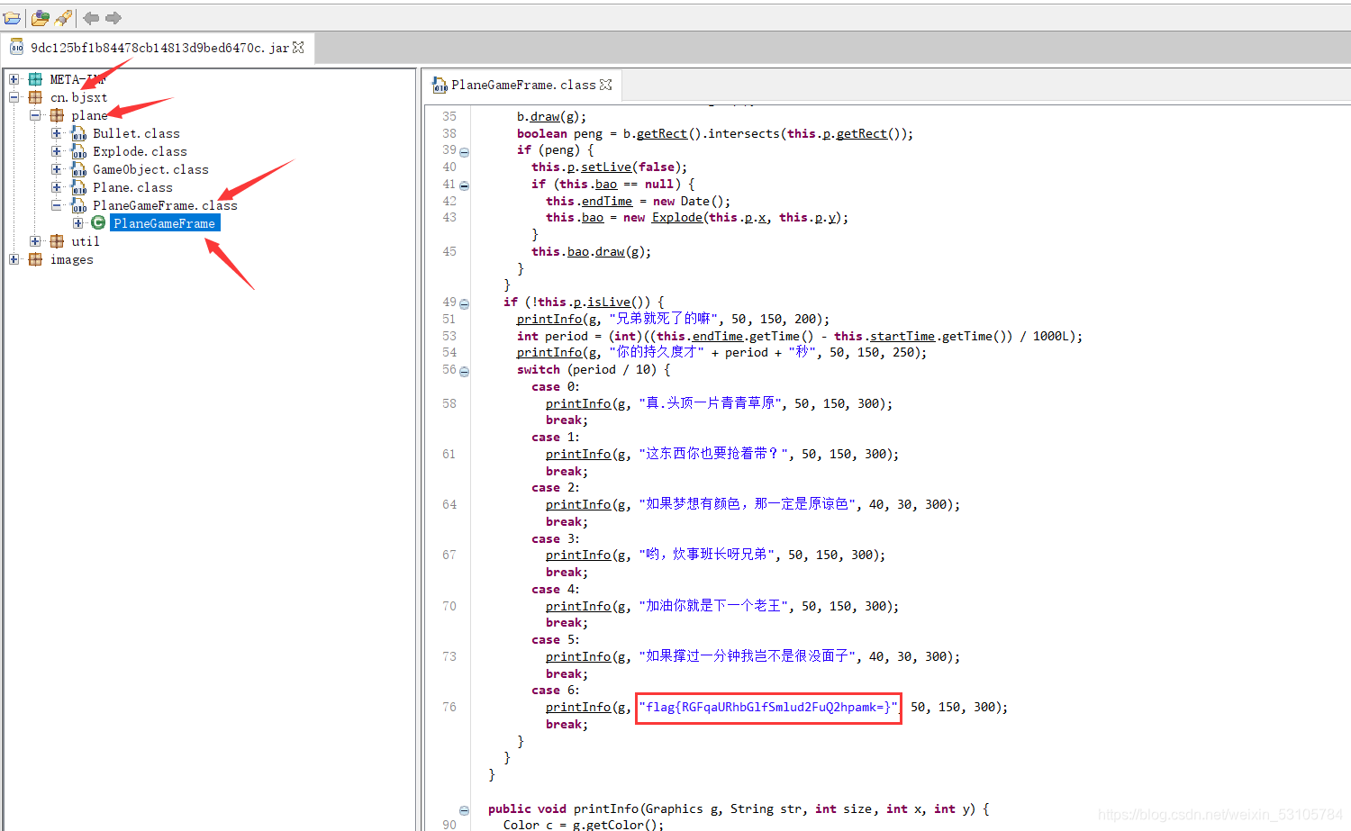Image resolution: width=1351 pixels, height=831 pixels.
Task: Expand the util package node
Action: click(x=35, y=241)
